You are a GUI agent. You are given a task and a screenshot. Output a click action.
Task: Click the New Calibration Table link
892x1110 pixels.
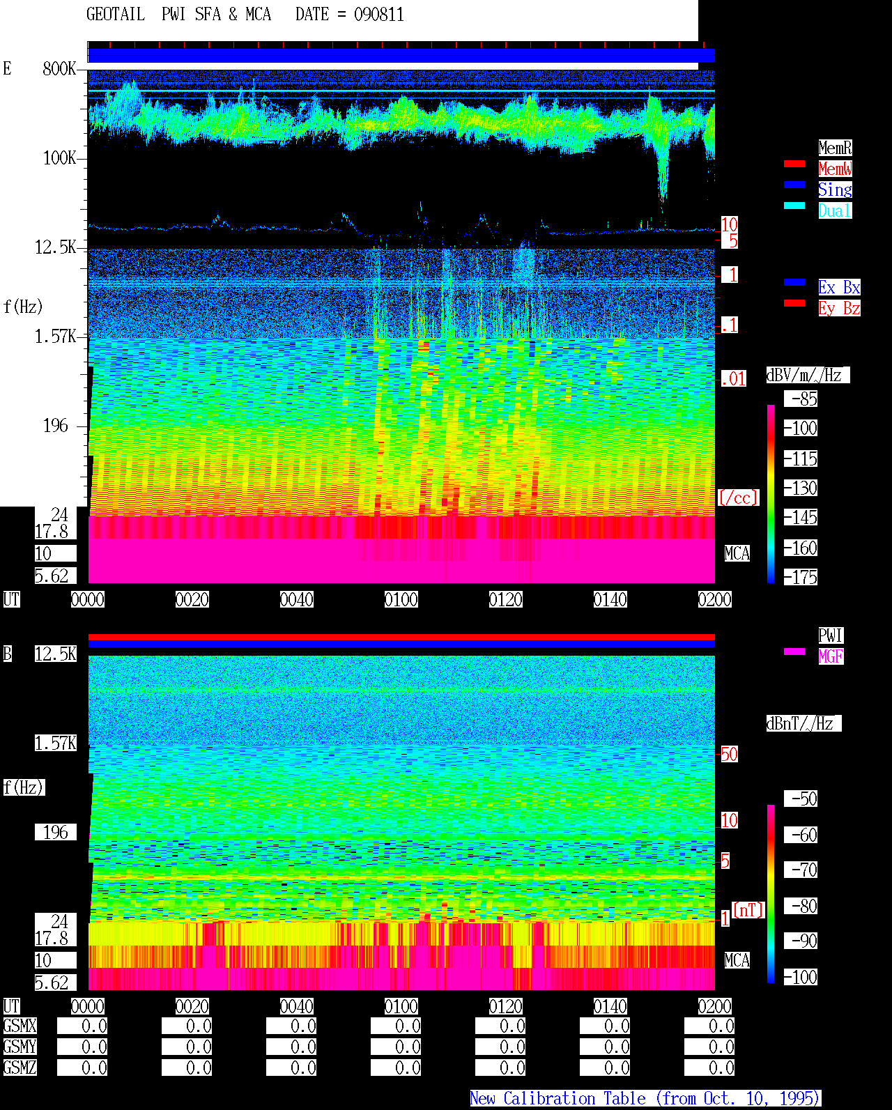[x=645, y=1099]
